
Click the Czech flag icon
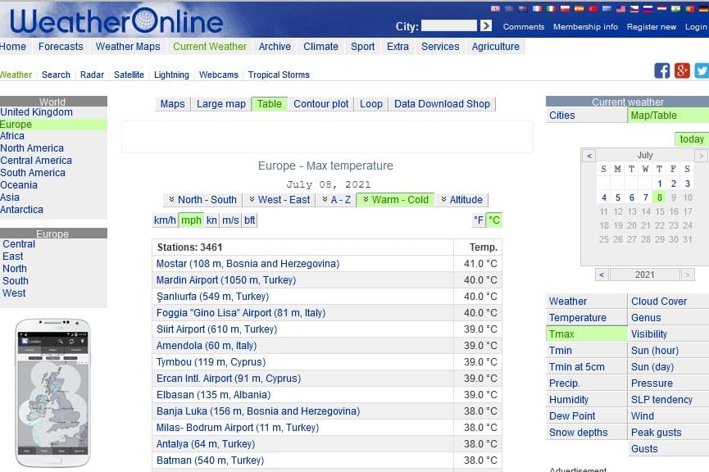tap(634, 8)
